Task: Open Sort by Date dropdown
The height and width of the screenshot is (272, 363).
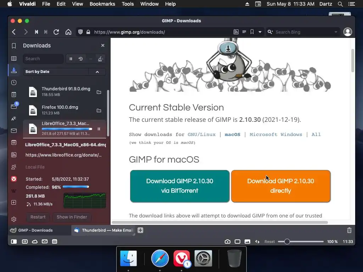Action: 56,72
